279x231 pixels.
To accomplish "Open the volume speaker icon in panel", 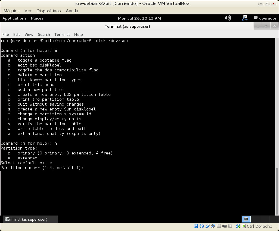I will tap(228, 18).
